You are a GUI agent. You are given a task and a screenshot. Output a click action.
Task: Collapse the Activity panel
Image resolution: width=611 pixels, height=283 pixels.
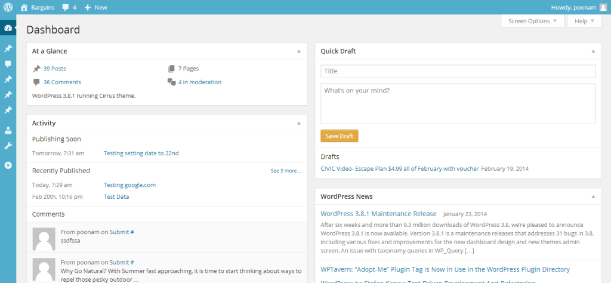click(x=299, y=123)
